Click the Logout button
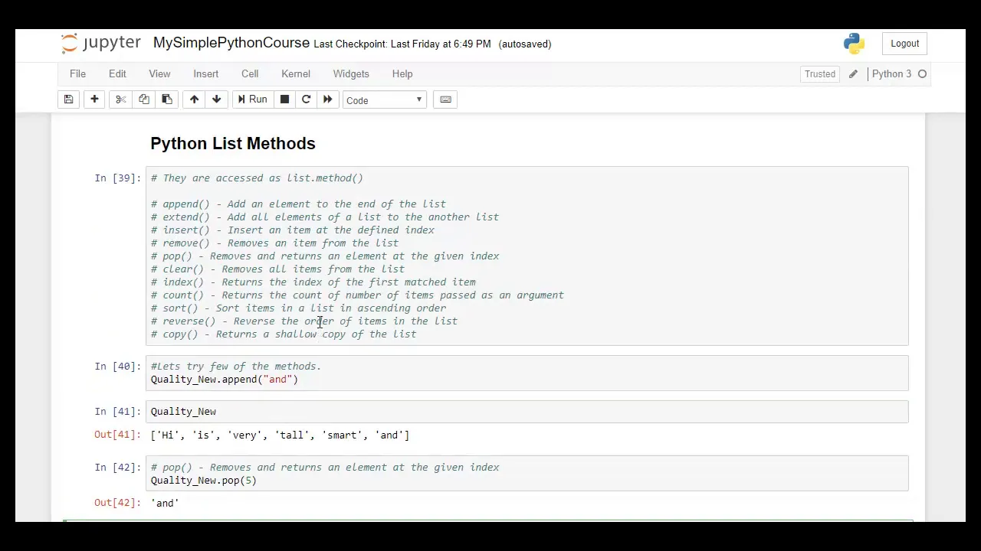 pyautogui.click(x=904, y=44)
